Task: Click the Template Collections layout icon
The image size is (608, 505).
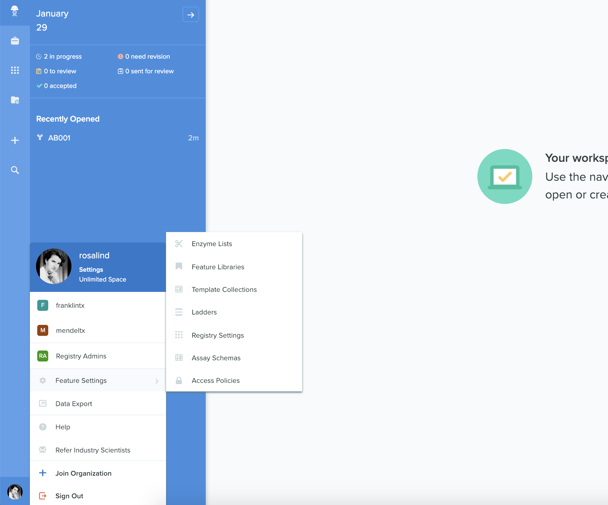Action: coord(179,289)
